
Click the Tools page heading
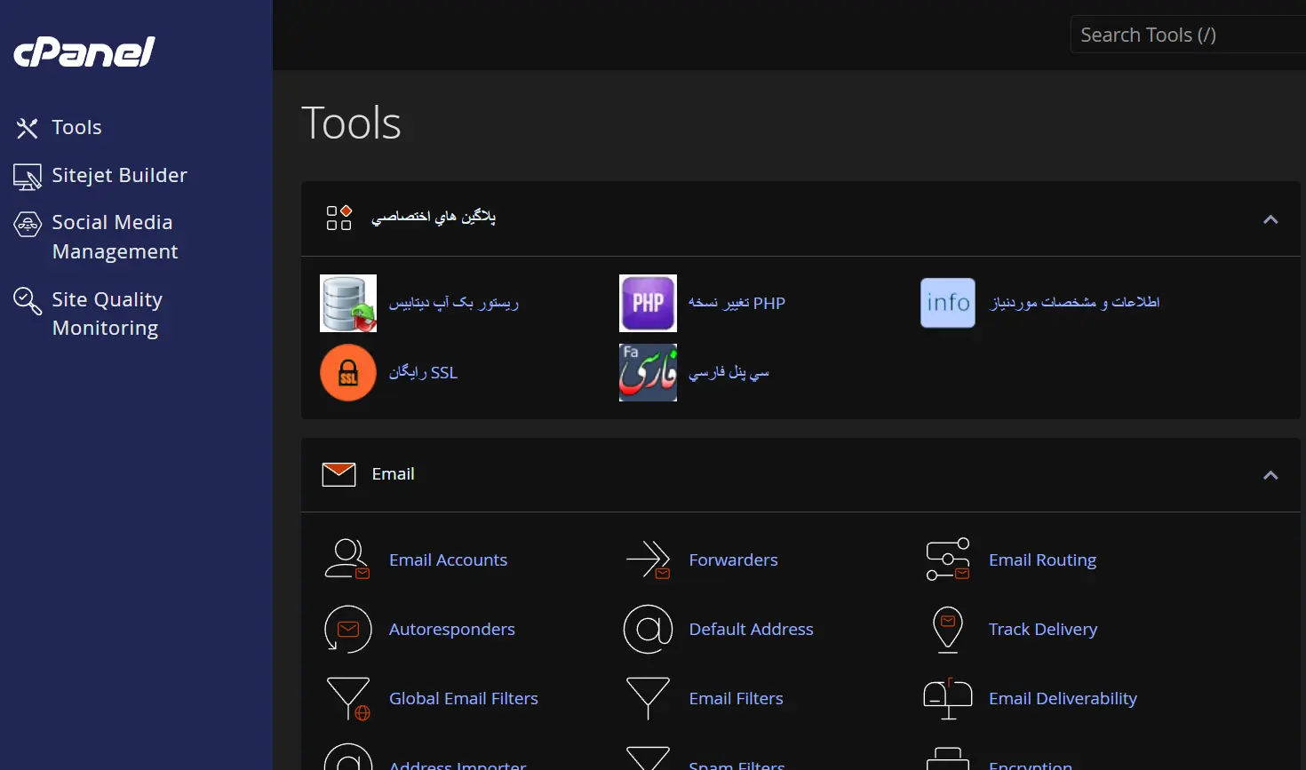point(351,123)
